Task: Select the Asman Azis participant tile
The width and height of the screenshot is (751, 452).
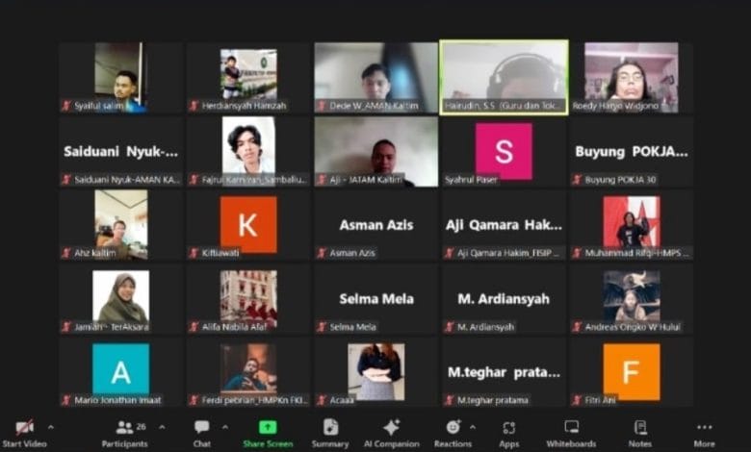Action: tap(375, 225)
